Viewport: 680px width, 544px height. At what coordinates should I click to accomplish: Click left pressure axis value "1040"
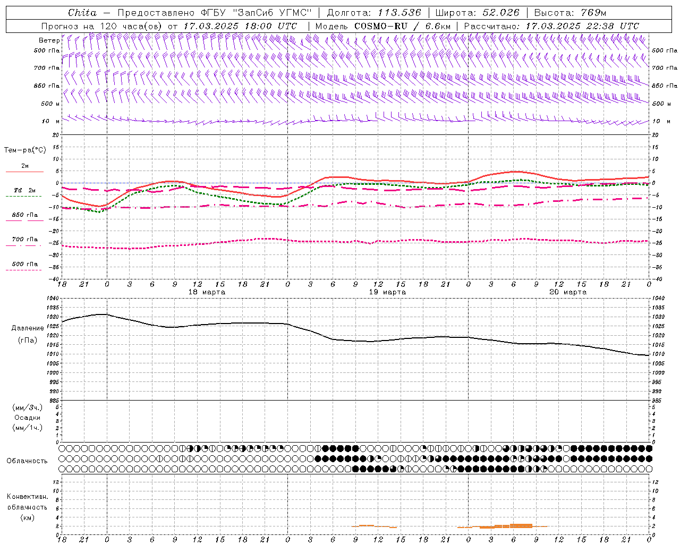pos(53,299)
